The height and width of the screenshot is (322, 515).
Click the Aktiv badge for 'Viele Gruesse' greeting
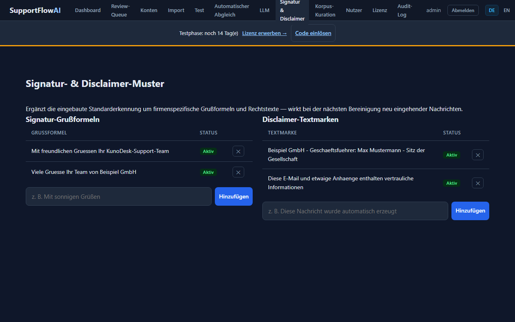pos(208,172)
